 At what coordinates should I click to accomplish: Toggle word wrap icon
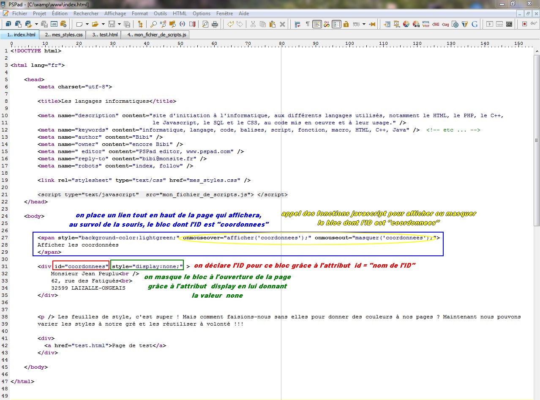point(297,24)
